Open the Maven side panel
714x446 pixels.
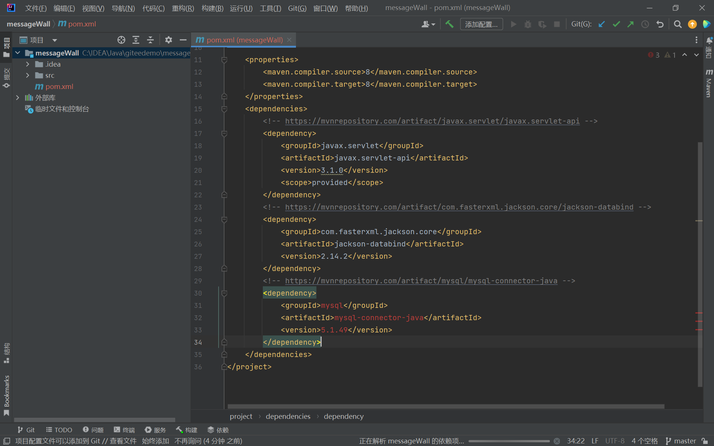point(709,83)
